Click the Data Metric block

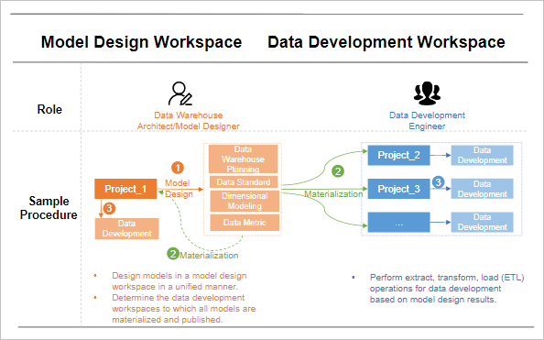tap(245, 223)
